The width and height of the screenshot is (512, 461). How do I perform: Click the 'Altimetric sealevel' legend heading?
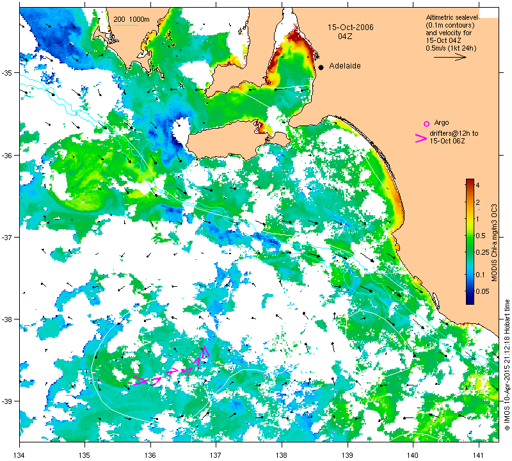[x=452, y=17]
